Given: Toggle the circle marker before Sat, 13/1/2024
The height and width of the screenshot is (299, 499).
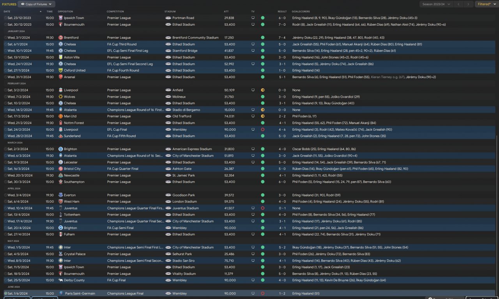Looking at the screenshot, I should tap(5, 57).
